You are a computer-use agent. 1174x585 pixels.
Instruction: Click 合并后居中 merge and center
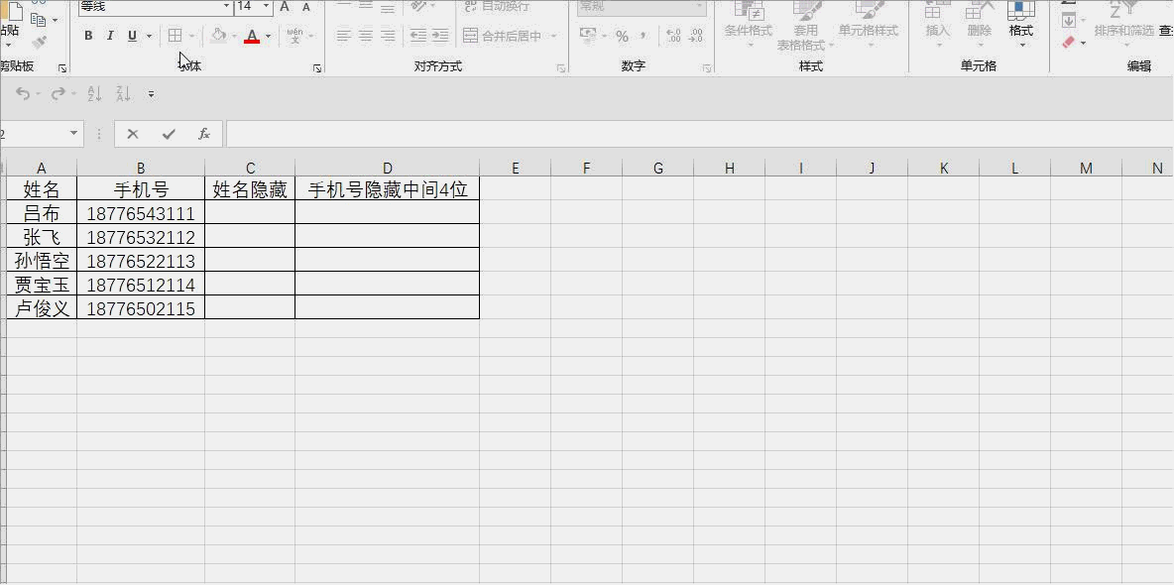pyautogui.click(x=503, y=36)
